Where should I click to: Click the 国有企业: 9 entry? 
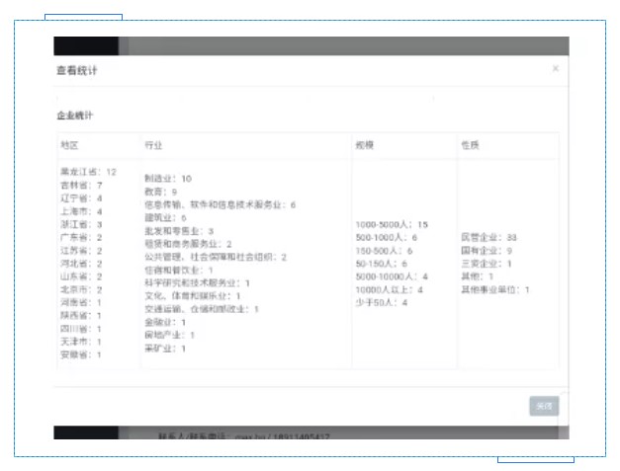[x=487, y=251]
